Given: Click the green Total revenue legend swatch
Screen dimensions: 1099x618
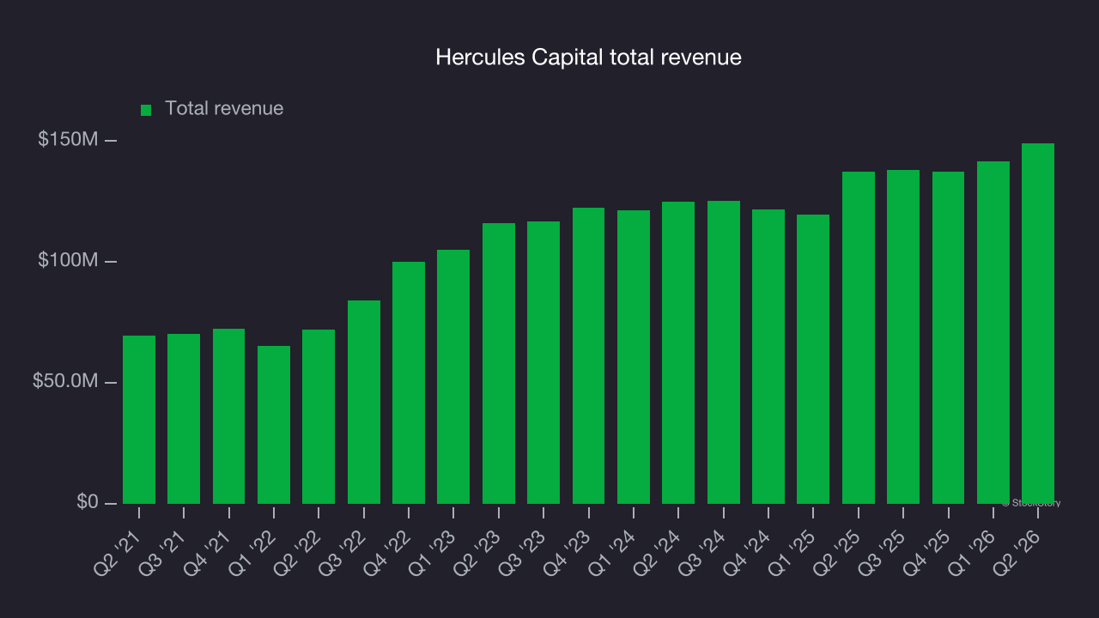Looking at the screenshot, I should [146, 110].
